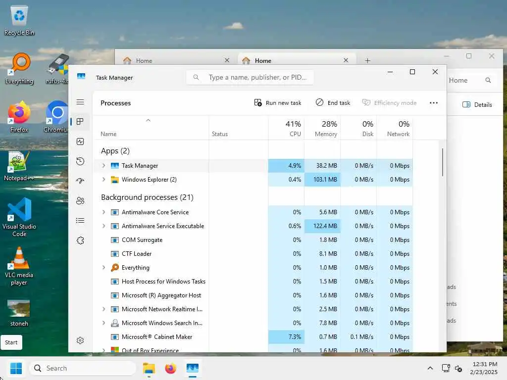
Task: Open Startup apps icon in sidebar
Action: [80, 181]
